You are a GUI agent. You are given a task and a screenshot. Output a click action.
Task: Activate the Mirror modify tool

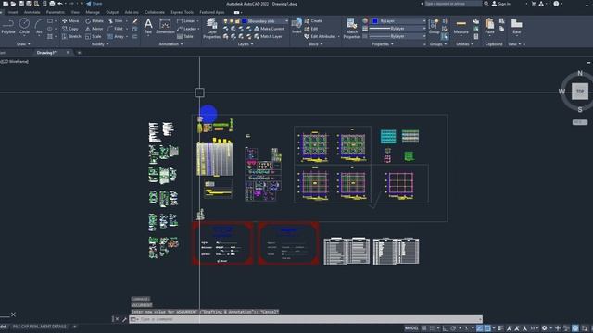(x=95, y=29)
